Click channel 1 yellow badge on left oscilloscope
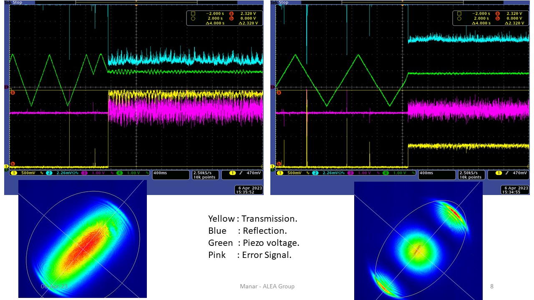 (13, 173)
